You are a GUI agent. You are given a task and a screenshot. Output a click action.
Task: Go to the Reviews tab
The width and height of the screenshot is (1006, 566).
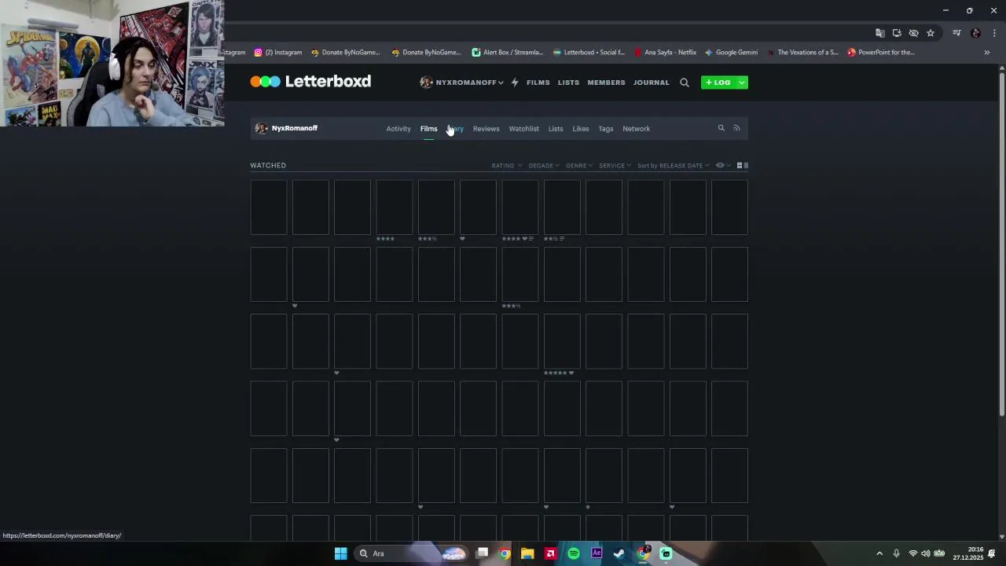point(486,129)
